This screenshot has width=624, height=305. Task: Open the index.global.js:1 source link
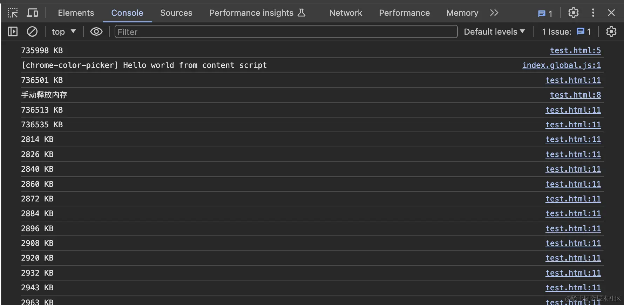tap(561, 65)
